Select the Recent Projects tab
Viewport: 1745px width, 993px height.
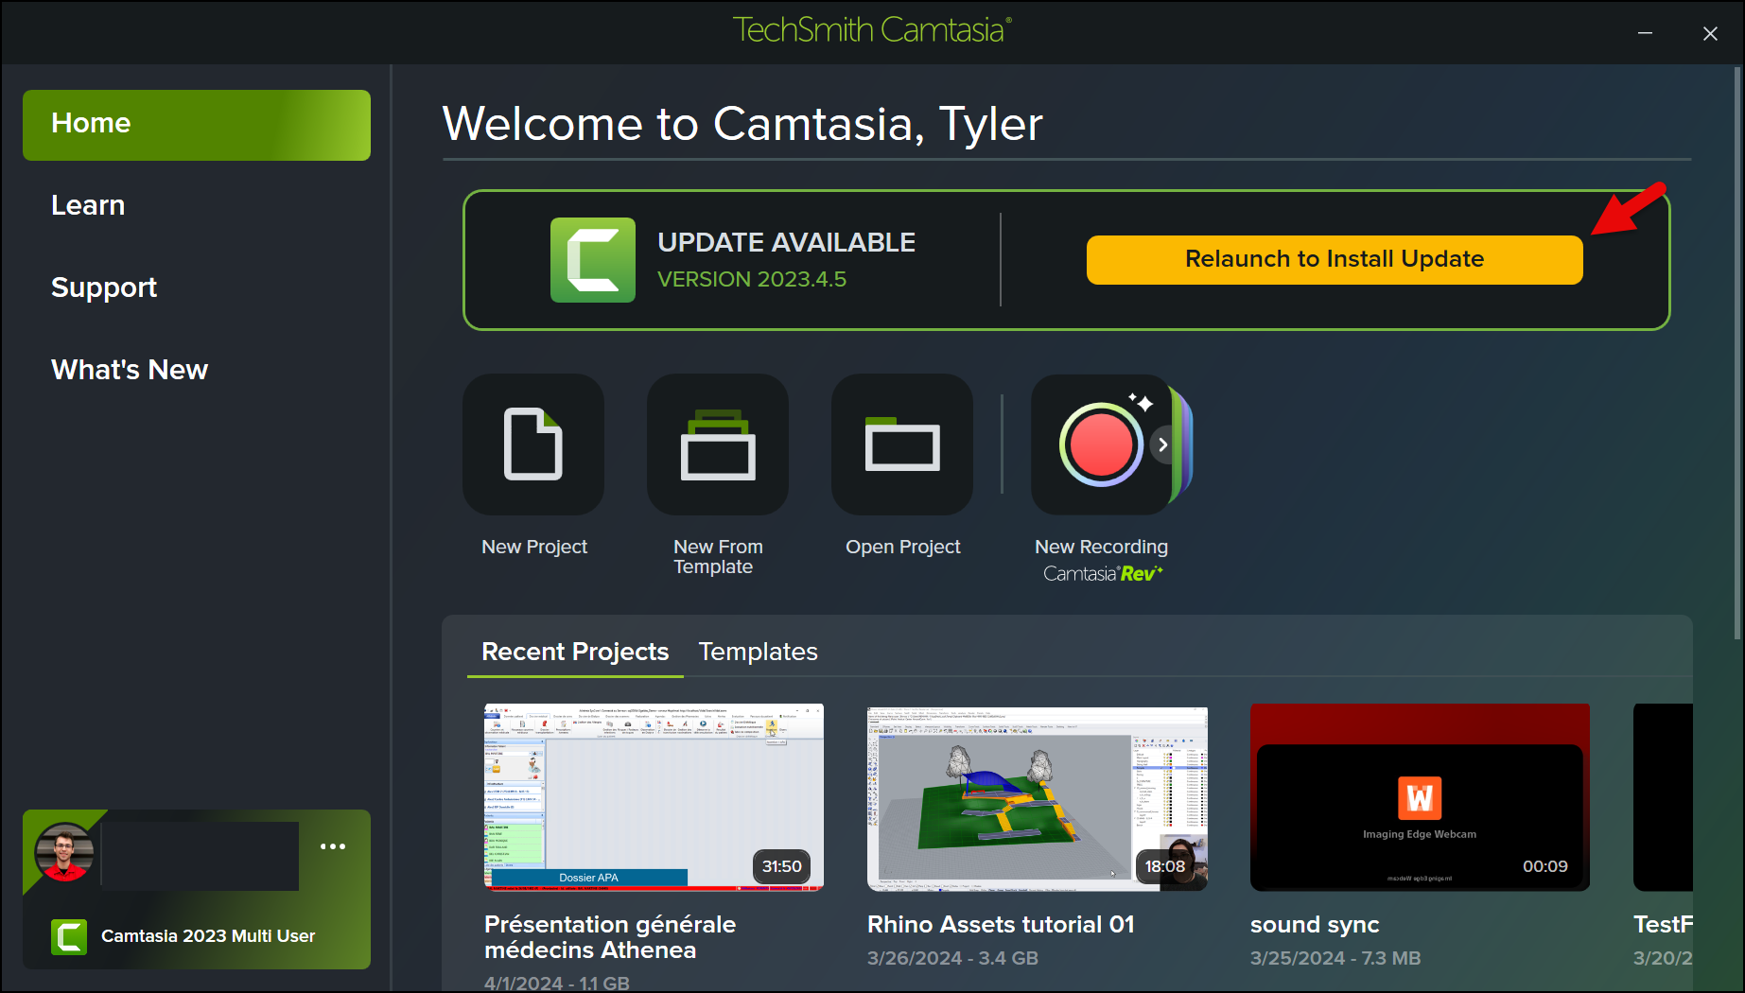pos(575,652)
